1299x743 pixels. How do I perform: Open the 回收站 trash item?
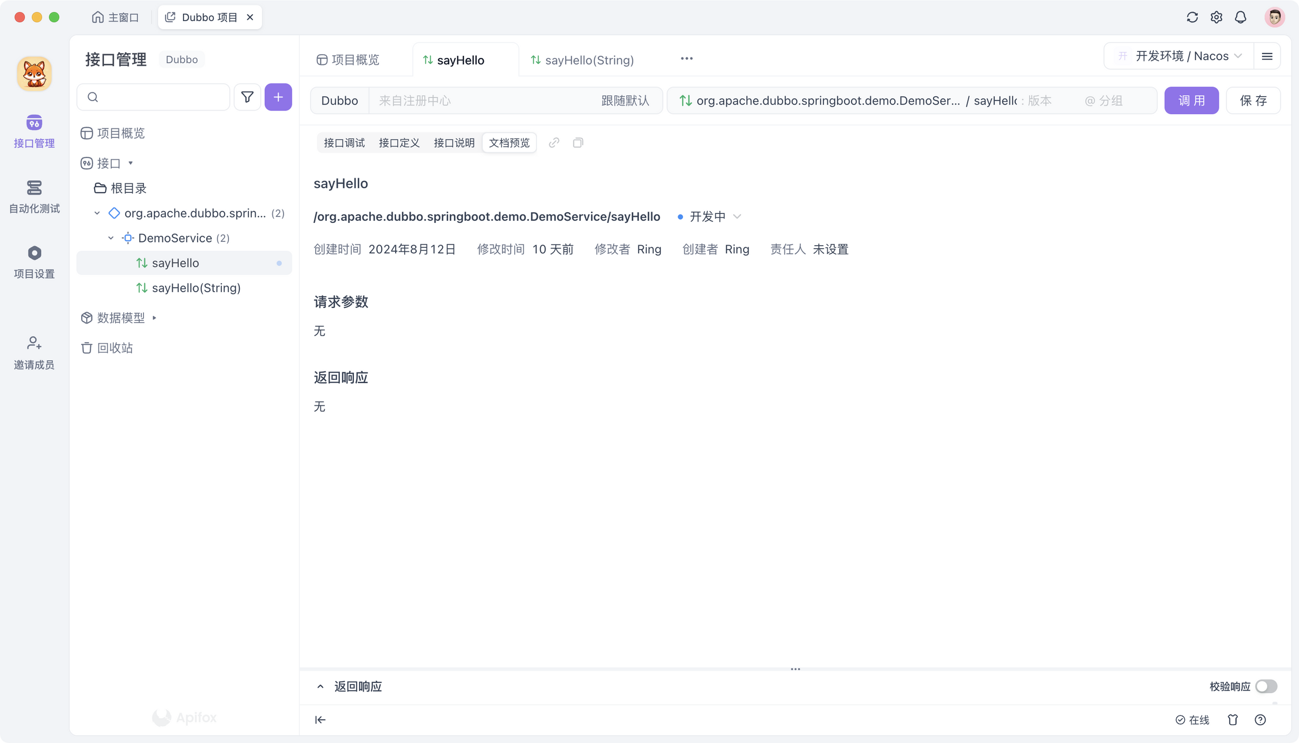coord(115,347)
